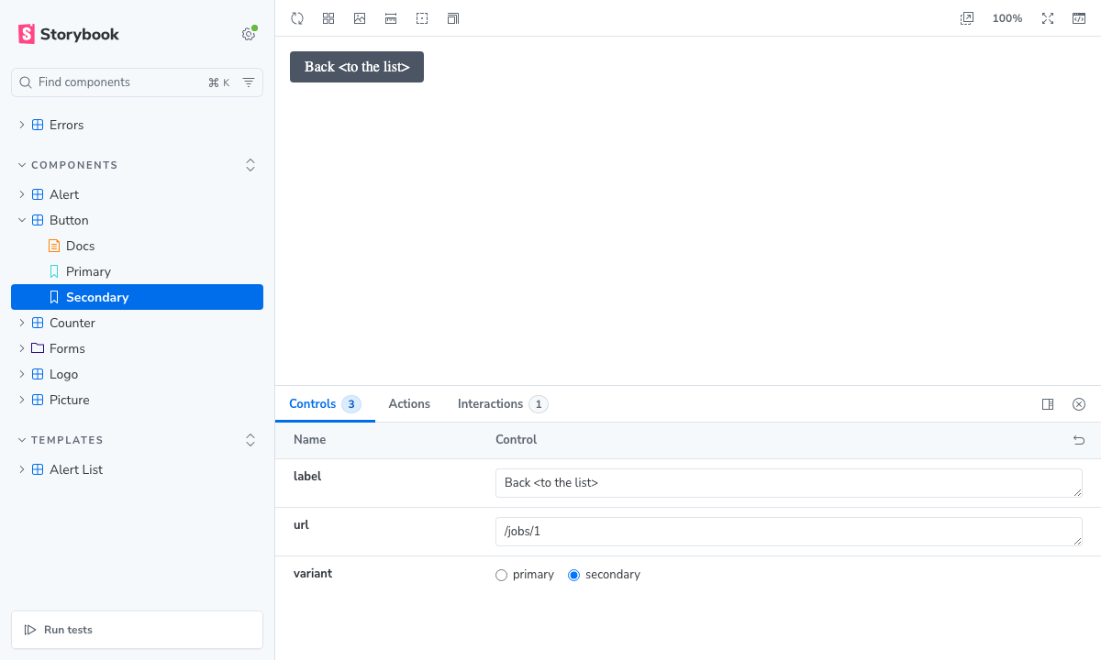
Task: Toggle the outline dashed-square tool
Action: tap(422, 18)
